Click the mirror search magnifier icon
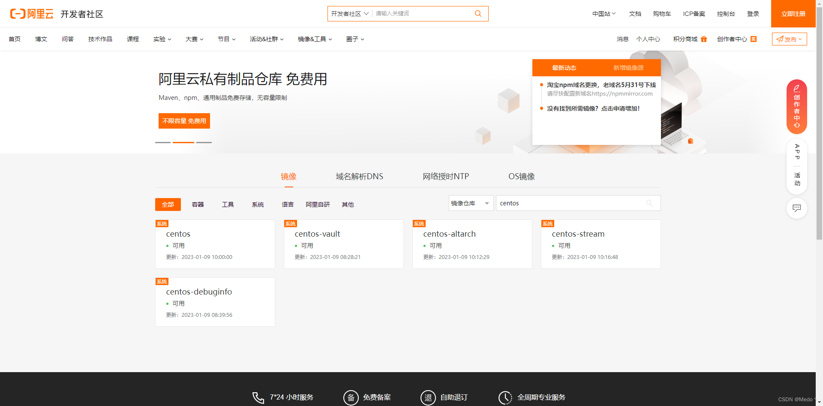This screenshot has width=823, height=406. [649, 203]
